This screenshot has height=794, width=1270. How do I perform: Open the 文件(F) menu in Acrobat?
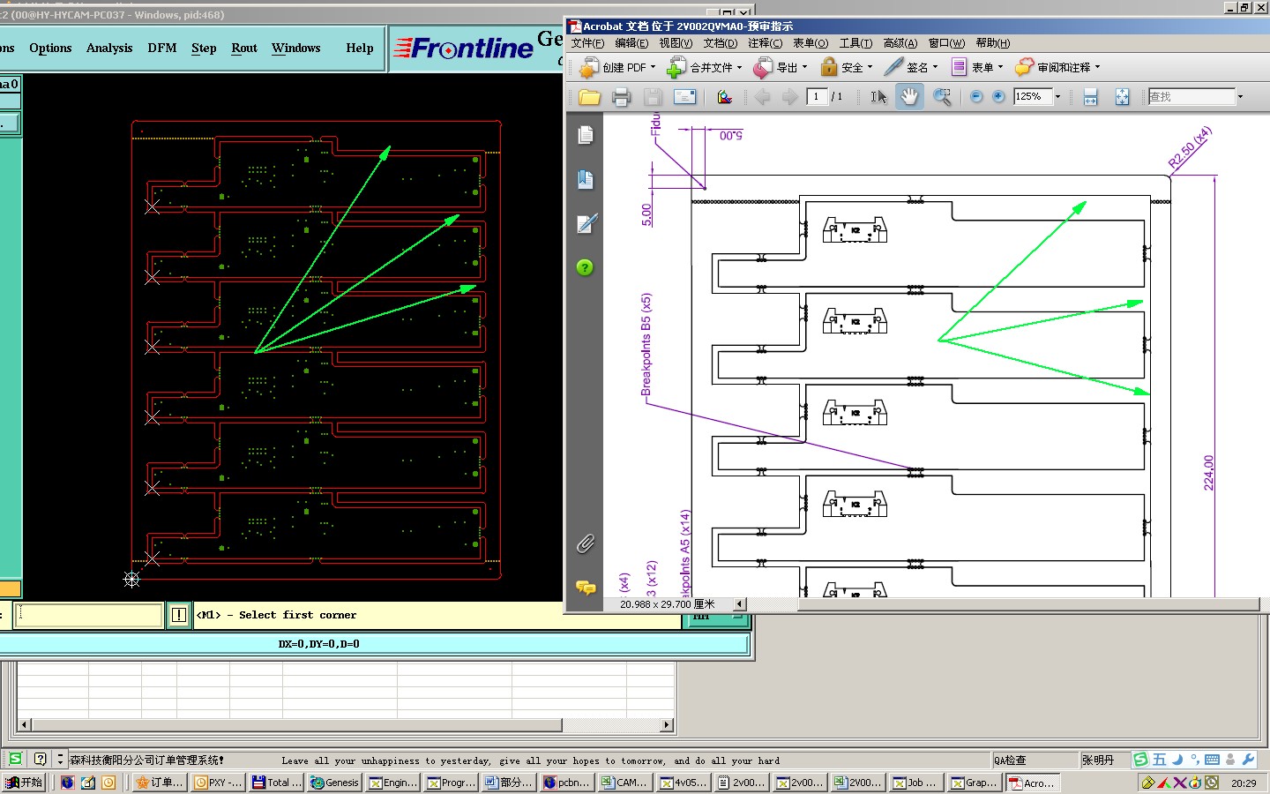pyautogui.click(x=587, y=43)
